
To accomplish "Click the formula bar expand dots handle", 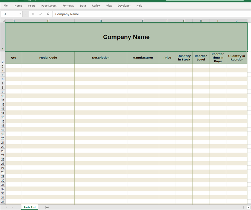I will click(x=26, y=14).
